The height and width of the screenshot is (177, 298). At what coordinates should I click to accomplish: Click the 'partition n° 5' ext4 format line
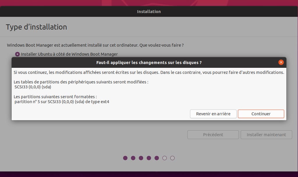62,102
